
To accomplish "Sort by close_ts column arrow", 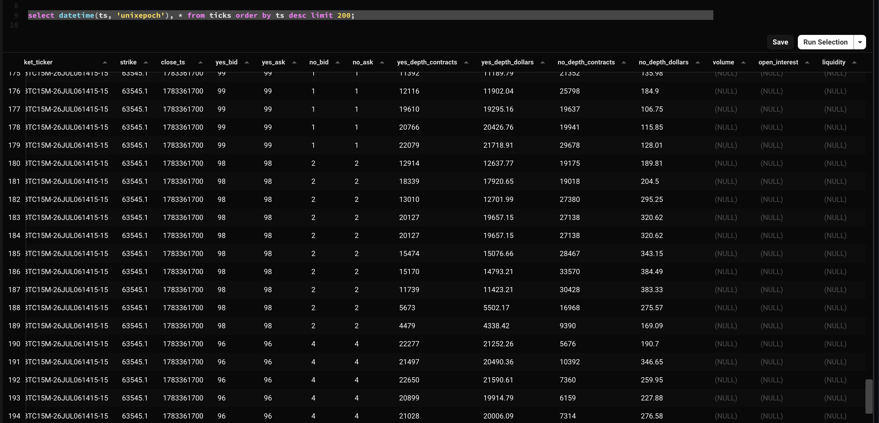I will click(200, 62).
